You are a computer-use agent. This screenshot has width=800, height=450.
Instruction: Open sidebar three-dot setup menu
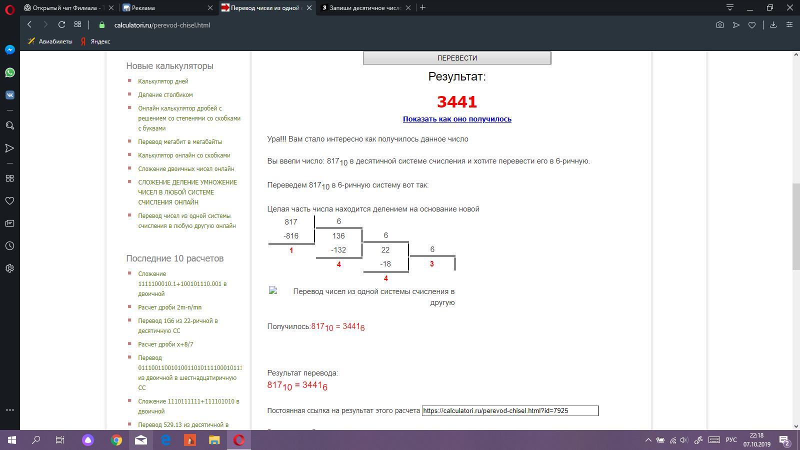tap(9, 410)
